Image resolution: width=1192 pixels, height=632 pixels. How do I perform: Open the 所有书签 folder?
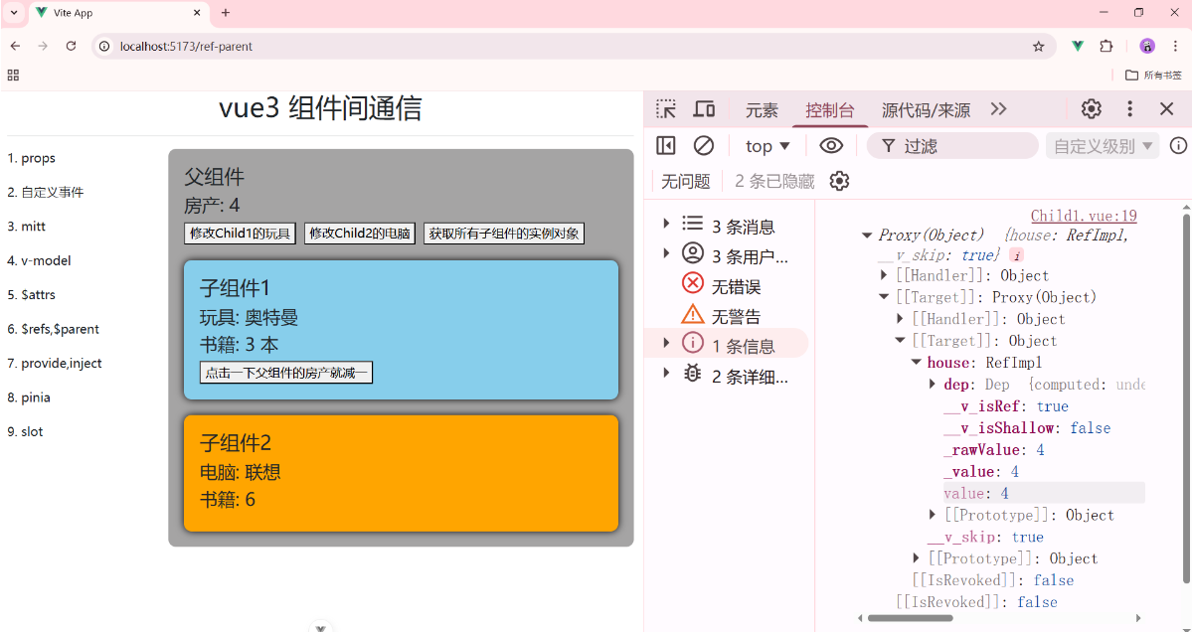tap(1153, 76)
